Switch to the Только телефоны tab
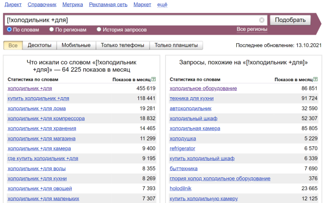Image resolution: width=325 pixels, height=203 pixels. 122,45
